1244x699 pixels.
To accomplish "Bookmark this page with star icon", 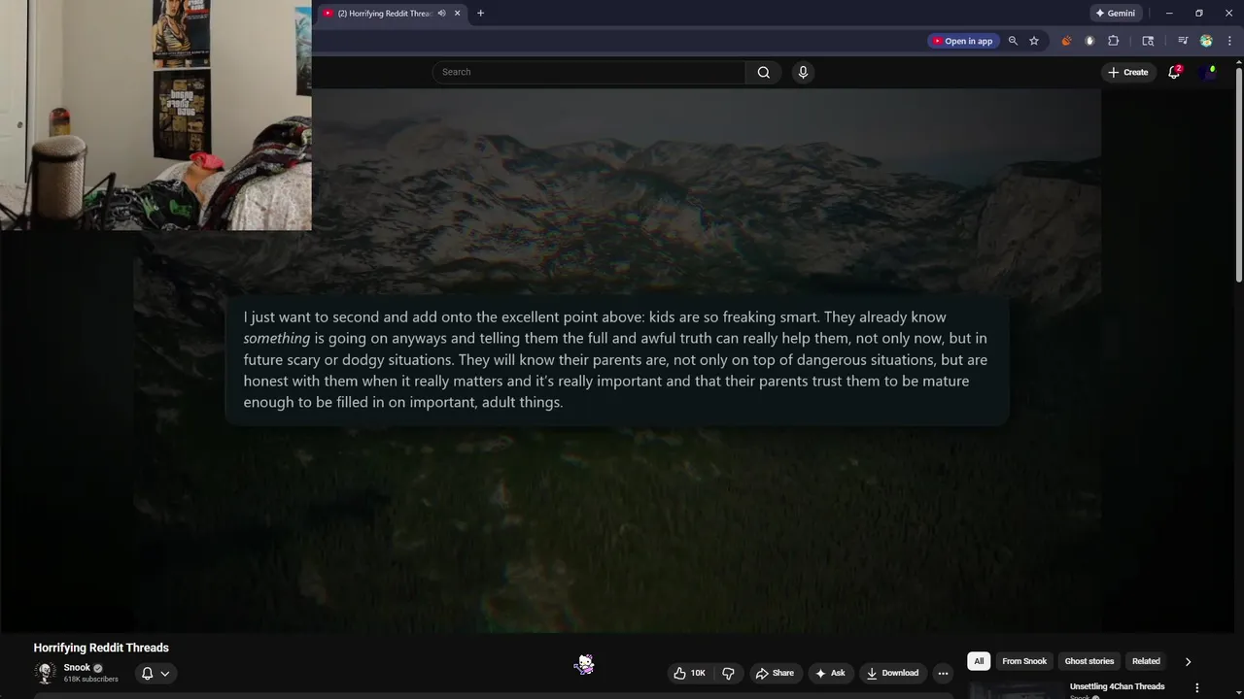I will pos(1034,41).
